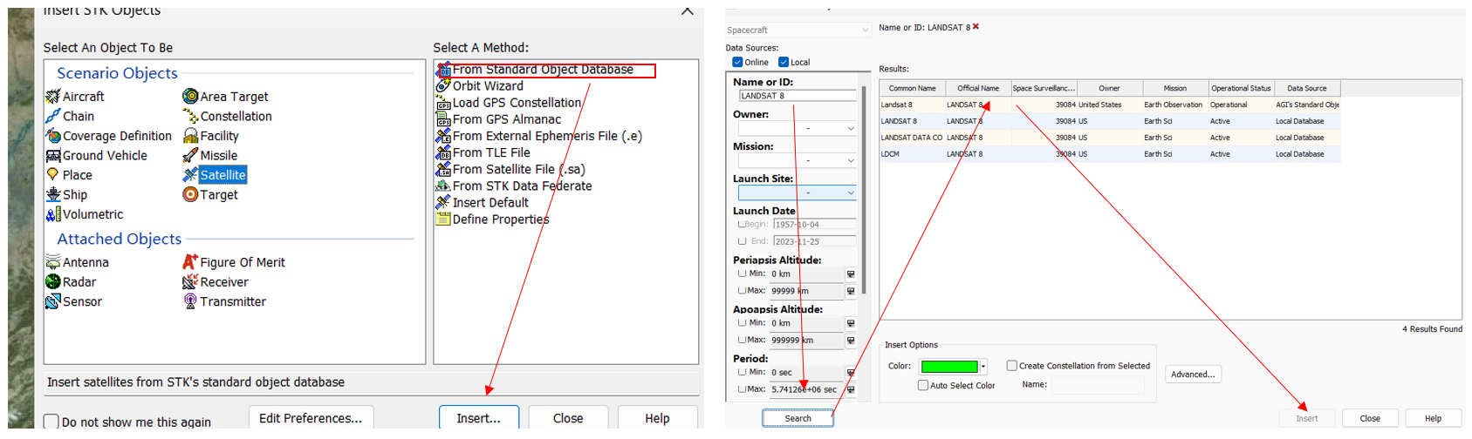Click Insert... in Insert STK Objects dialog
The width and height of the screenshot is (1472, 439).
point(479,418)
